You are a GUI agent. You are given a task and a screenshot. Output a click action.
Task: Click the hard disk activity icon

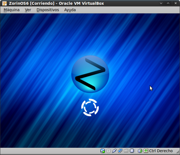click(x=103, y=151)
